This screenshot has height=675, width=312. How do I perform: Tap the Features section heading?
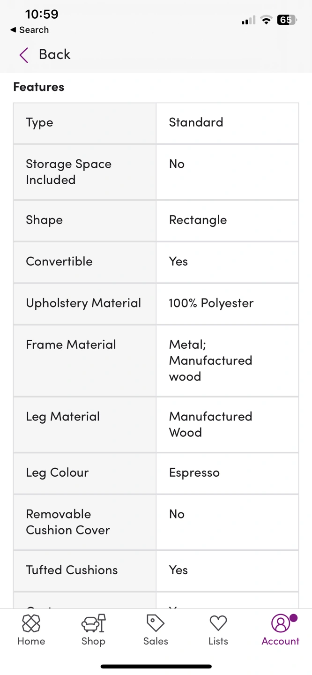click(38, 87)
